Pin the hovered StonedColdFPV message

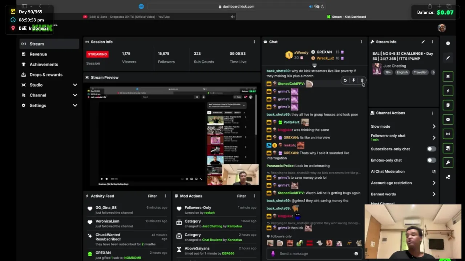click(353, 80)
